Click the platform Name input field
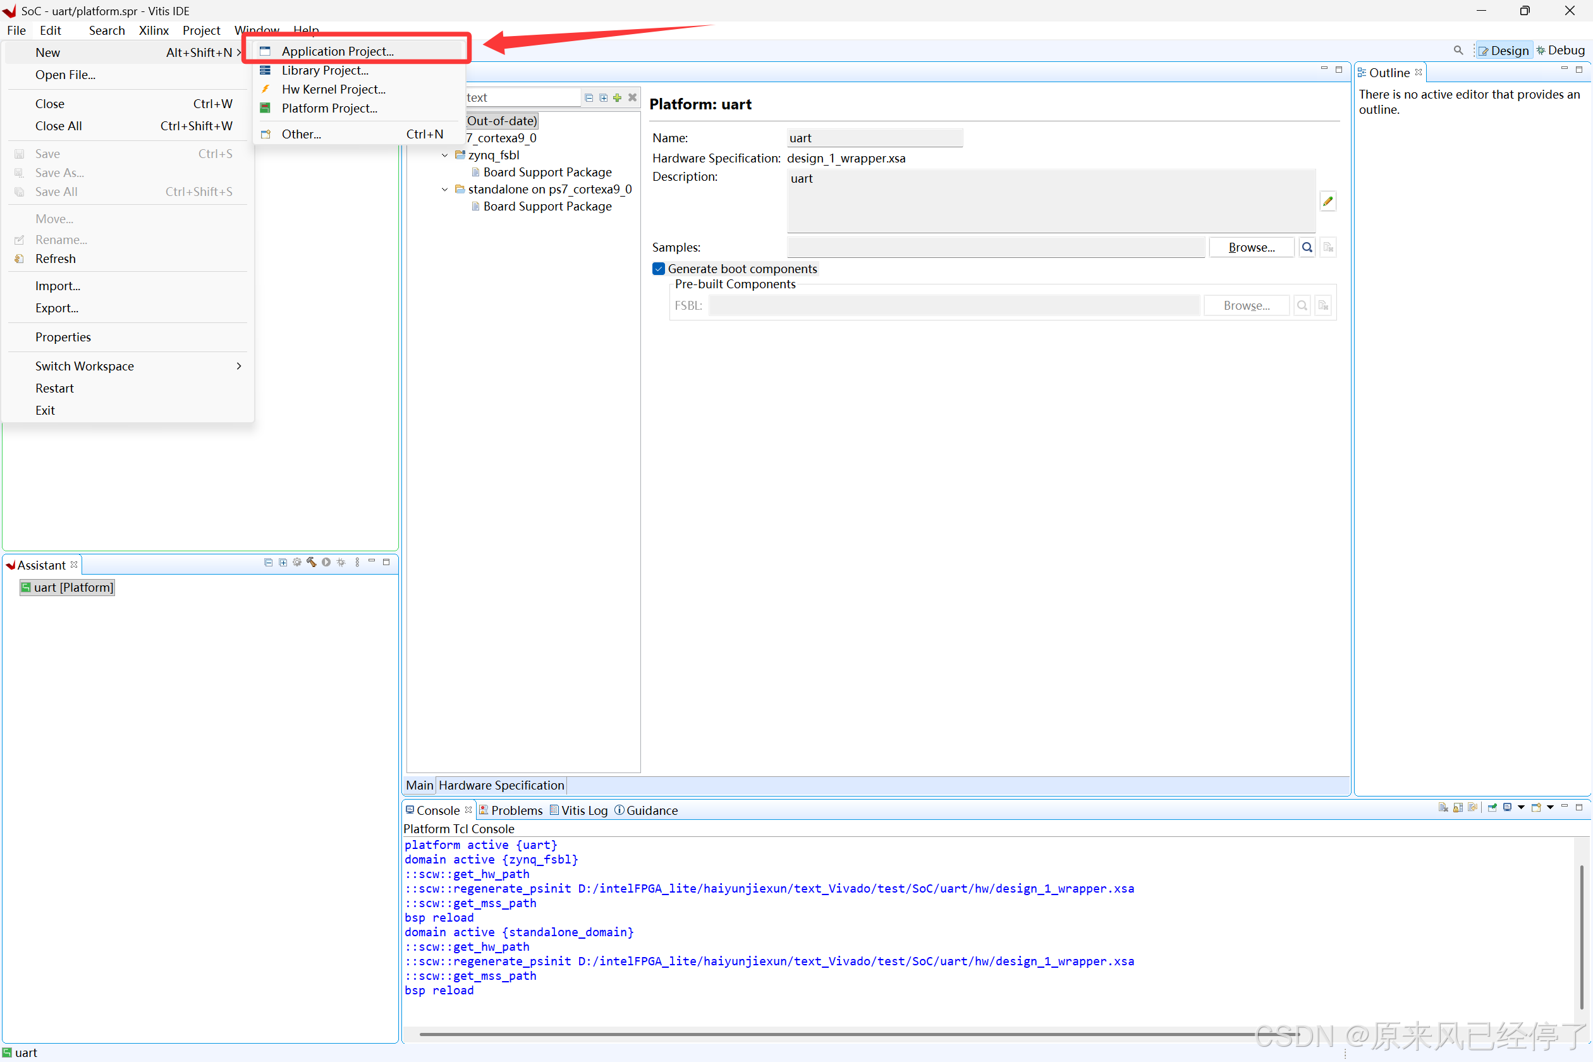Viewport: 1593px width, 1062px height. (874, 138)
